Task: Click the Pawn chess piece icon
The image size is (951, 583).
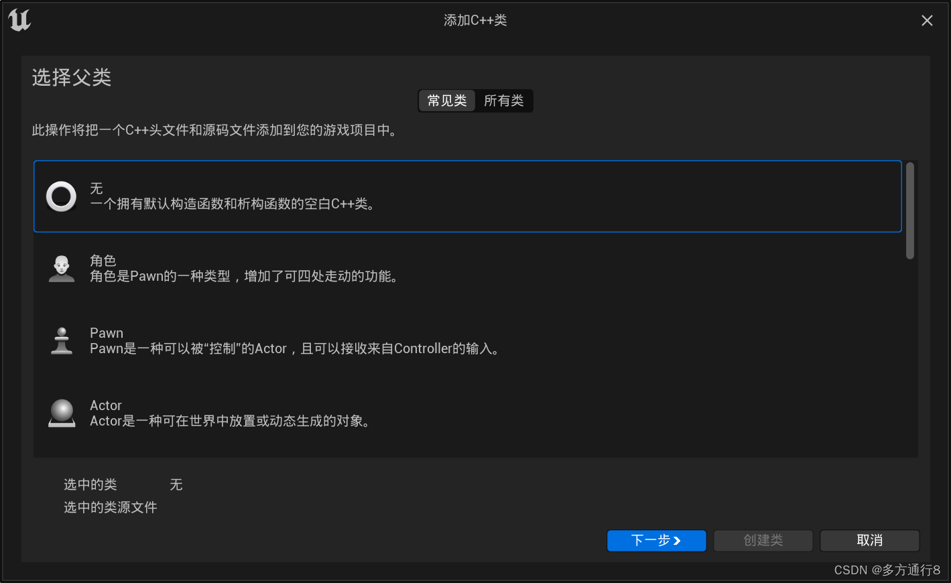Action: click(61, 341)
